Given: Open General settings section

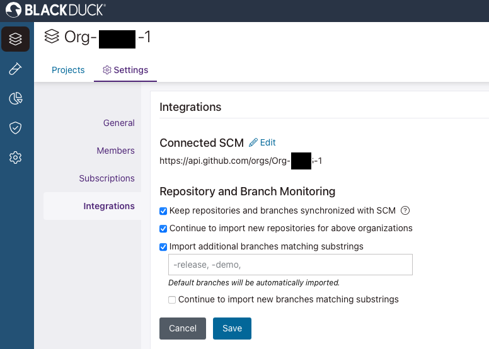Looking at the screenshot, I should point(118,123).
